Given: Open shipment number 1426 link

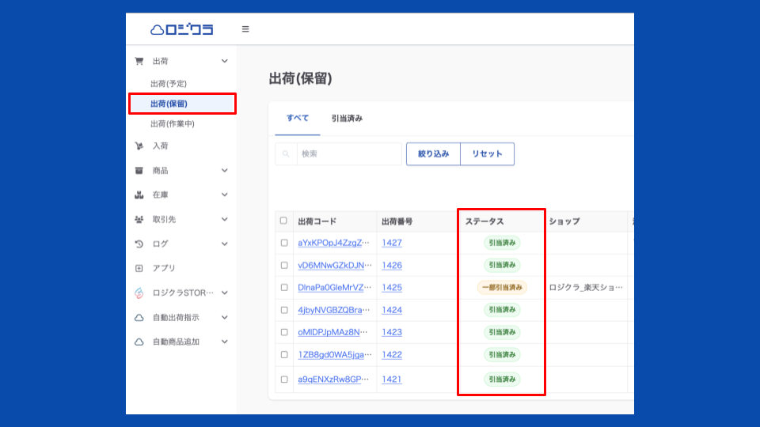Looking at the screenshot, I should tap(392, 266).
